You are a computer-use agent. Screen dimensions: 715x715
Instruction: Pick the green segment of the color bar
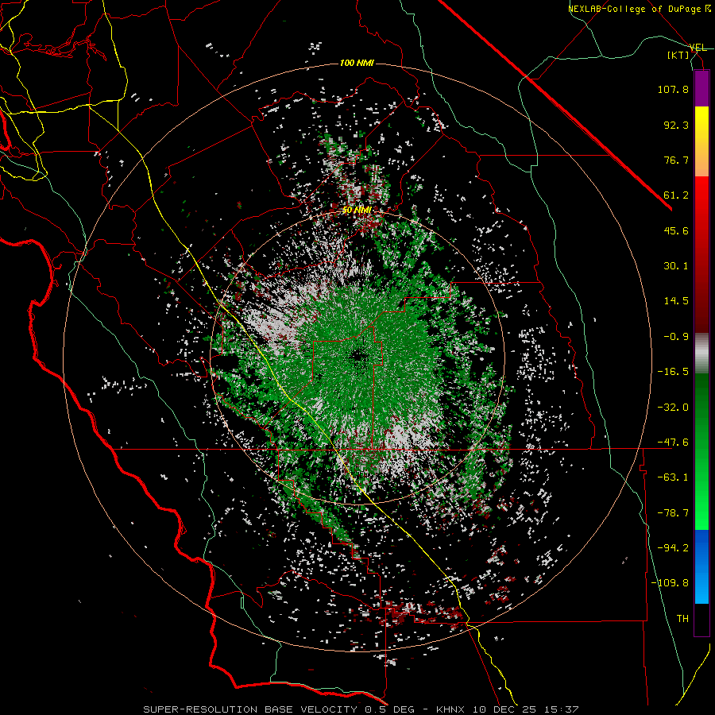click(x=701, y=451)
